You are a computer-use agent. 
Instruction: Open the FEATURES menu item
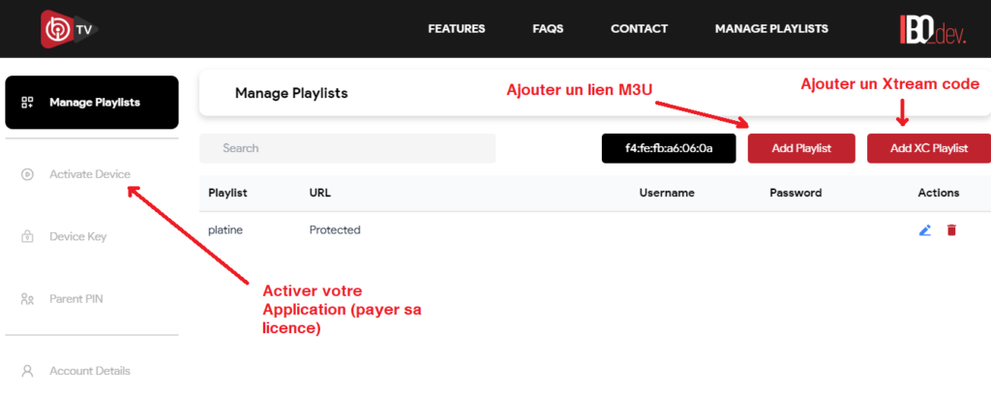click(457, 29)
